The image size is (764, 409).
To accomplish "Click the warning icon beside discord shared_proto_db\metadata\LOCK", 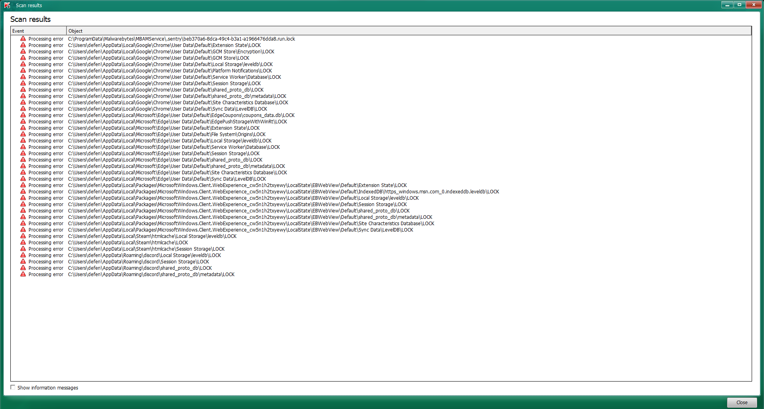I will pos(23,274).
